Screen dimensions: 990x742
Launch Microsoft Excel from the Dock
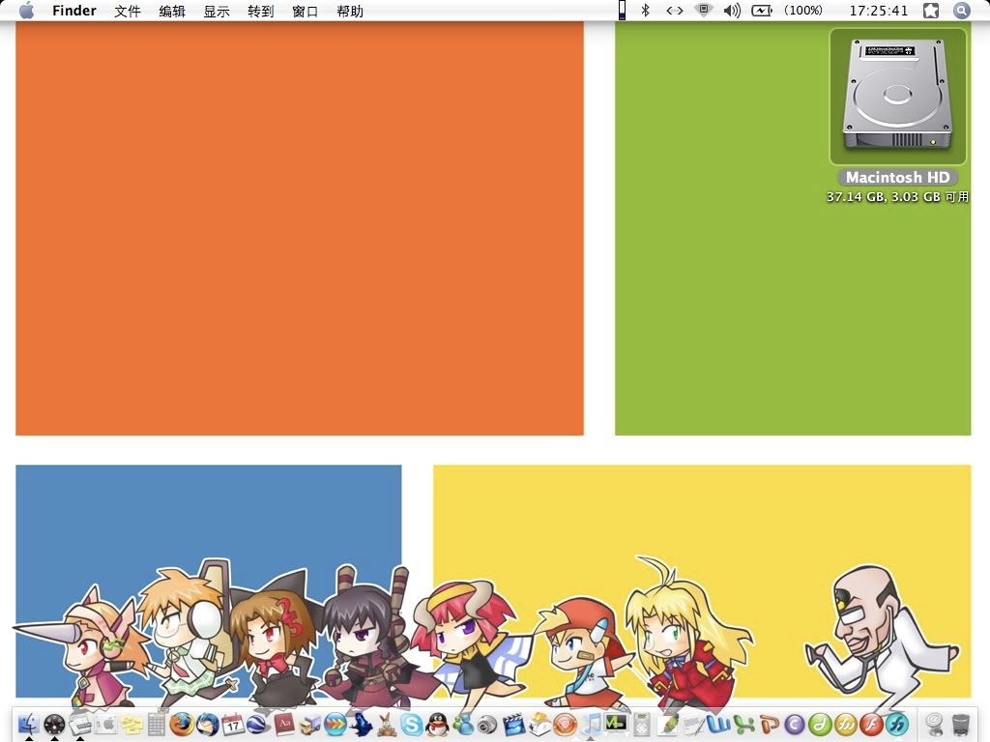pos(744,724)
